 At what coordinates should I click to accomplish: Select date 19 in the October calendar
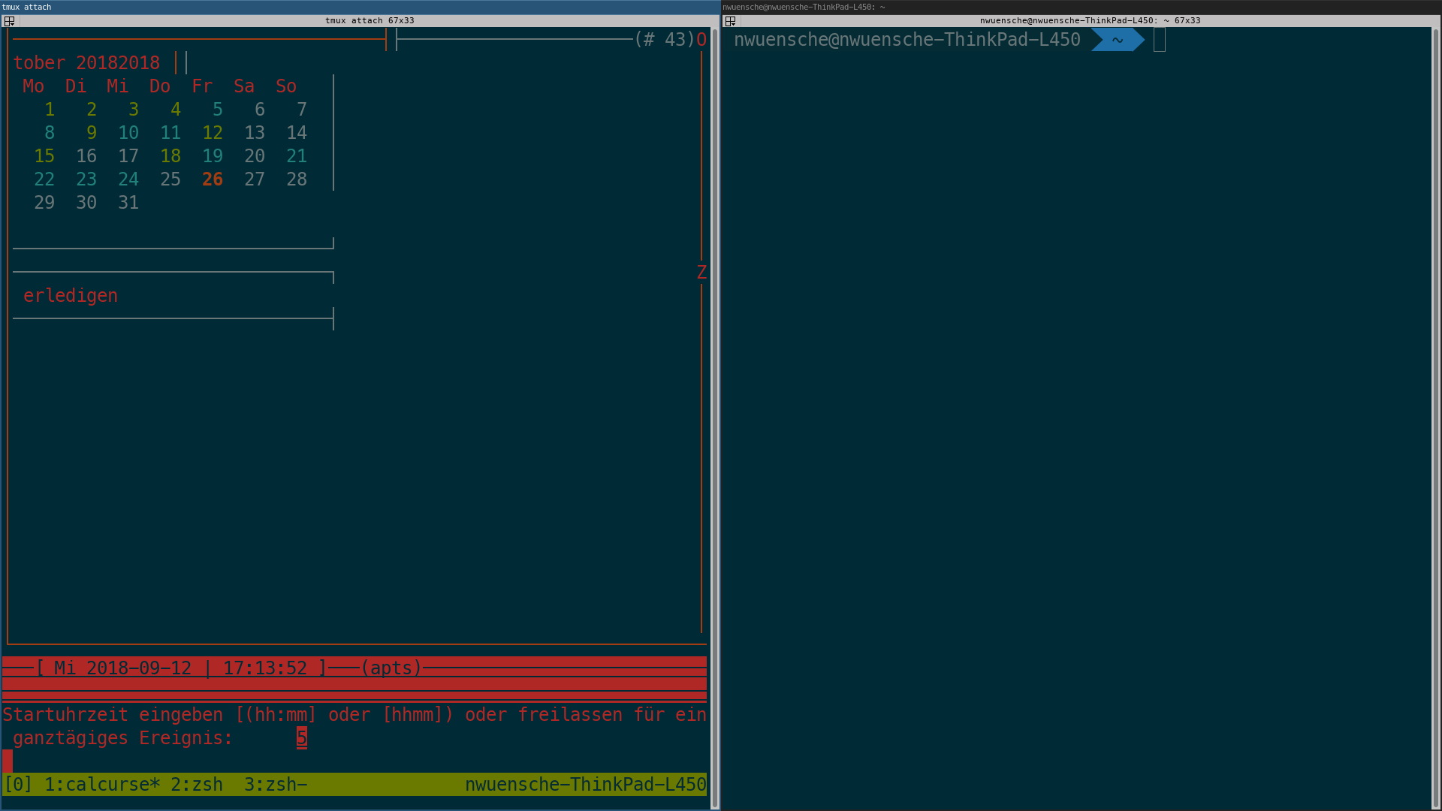213,155
